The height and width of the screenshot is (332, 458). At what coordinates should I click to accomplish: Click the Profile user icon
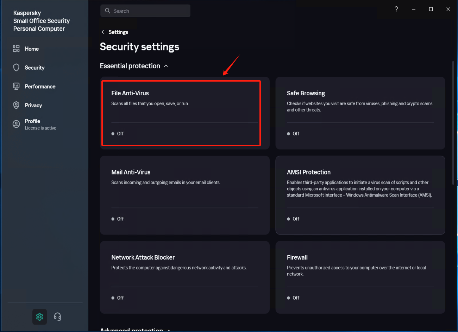[16, 124]
